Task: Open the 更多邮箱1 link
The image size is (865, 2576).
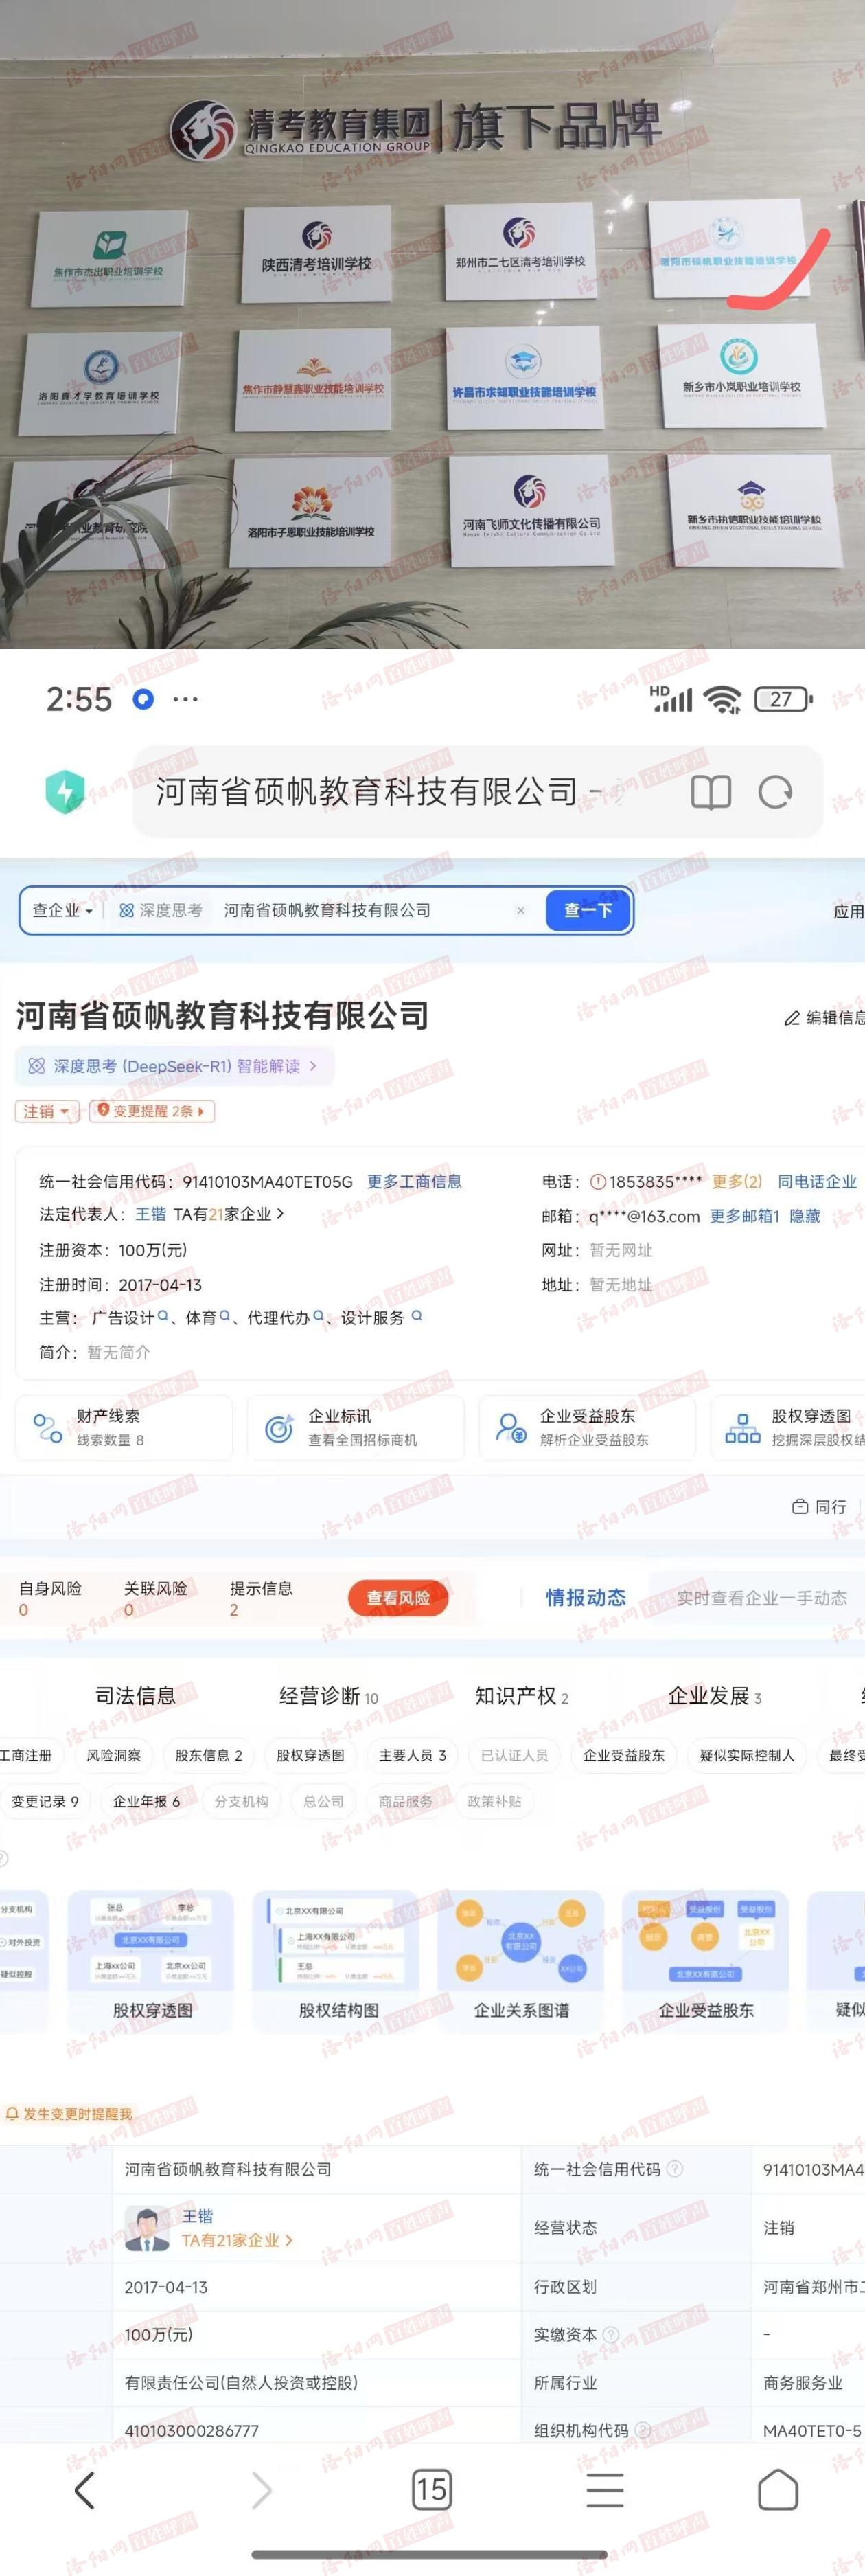Action: [x=744, y=1216]
